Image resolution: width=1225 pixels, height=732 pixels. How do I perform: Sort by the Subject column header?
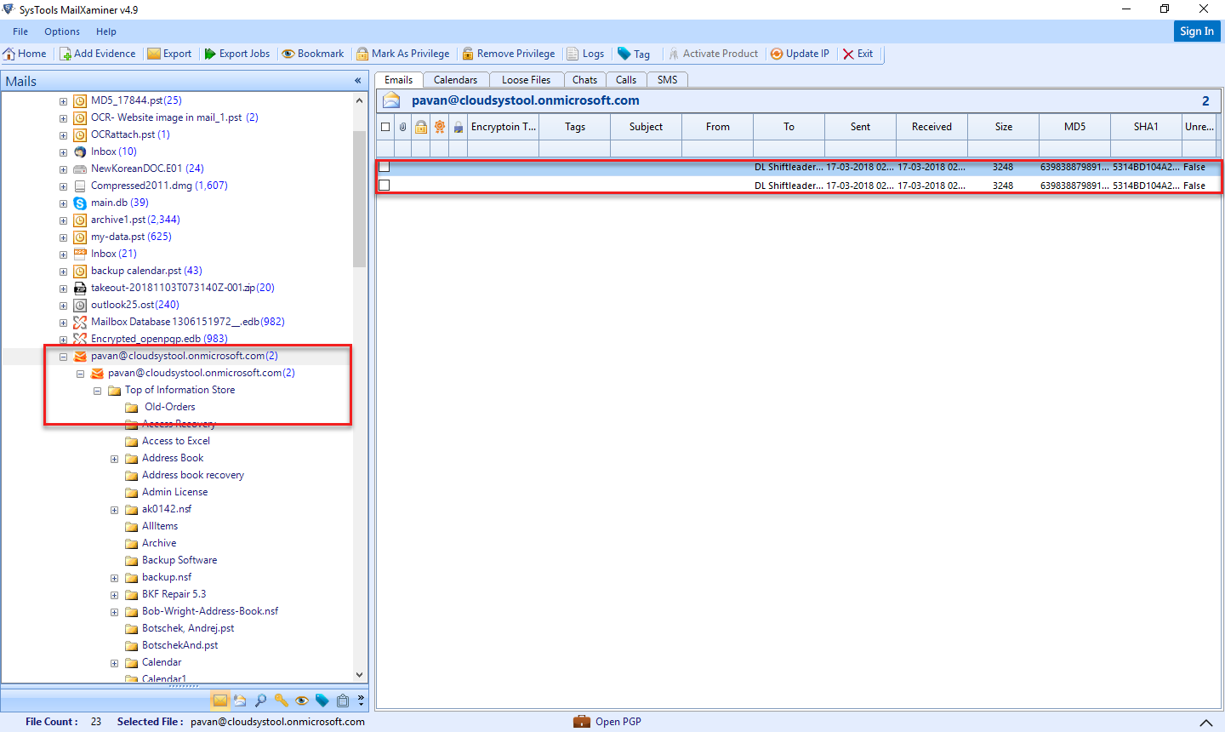tap(646, 127)
